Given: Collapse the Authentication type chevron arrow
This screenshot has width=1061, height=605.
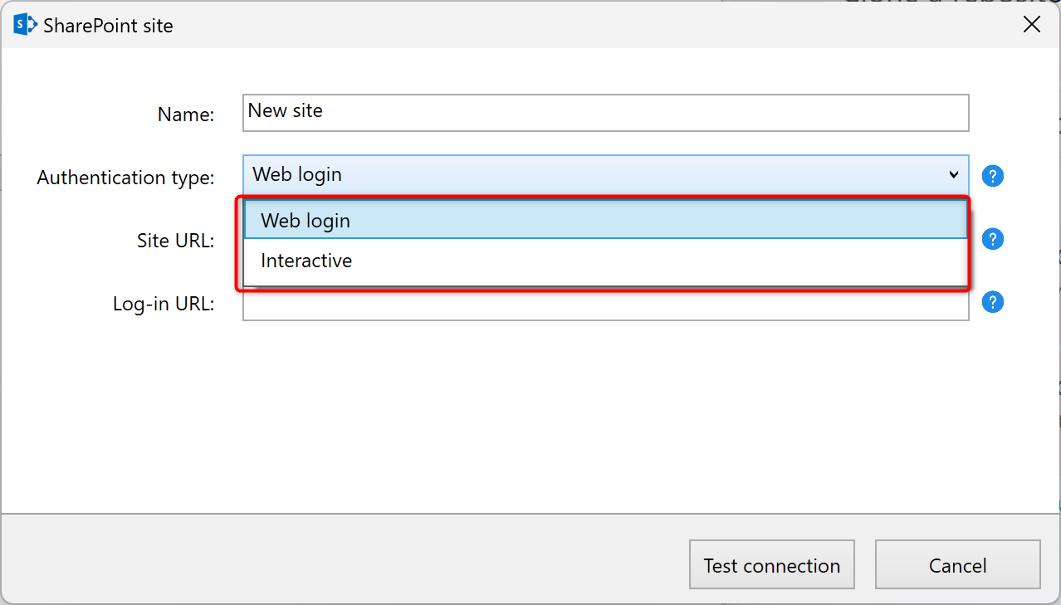Looking at the screenshot, I should pos(953,175).
